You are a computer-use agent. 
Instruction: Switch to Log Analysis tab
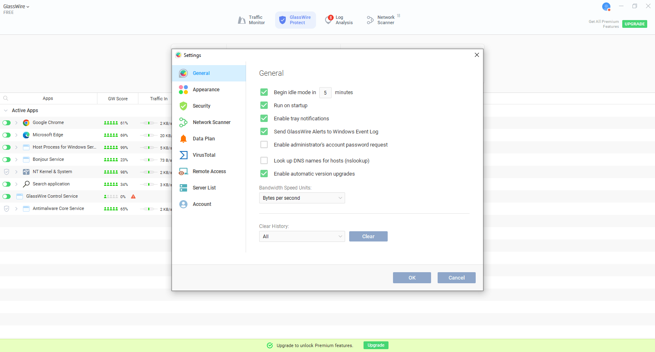[339, 20]
